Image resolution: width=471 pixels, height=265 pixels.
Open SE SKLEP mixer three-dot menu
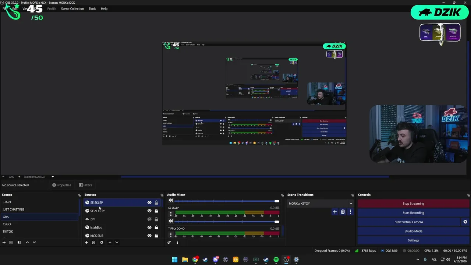tap(171, 214)
